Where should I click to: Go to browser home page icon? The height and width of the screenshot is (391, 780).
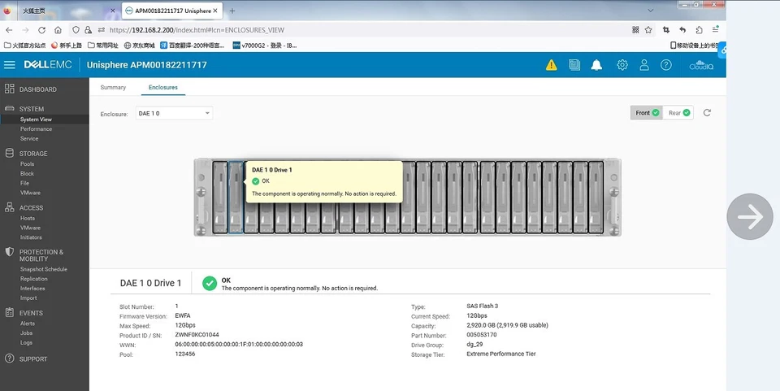click(x=58, y=30)
